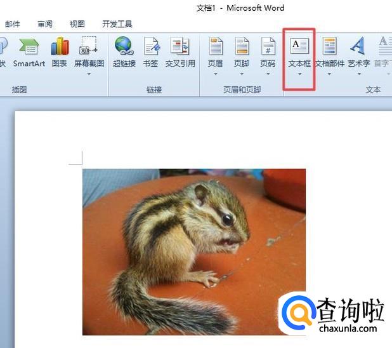Select the 交叉引用 cross-reference icon
Viewport: 392px width, 348px height.
coord(180,52)
